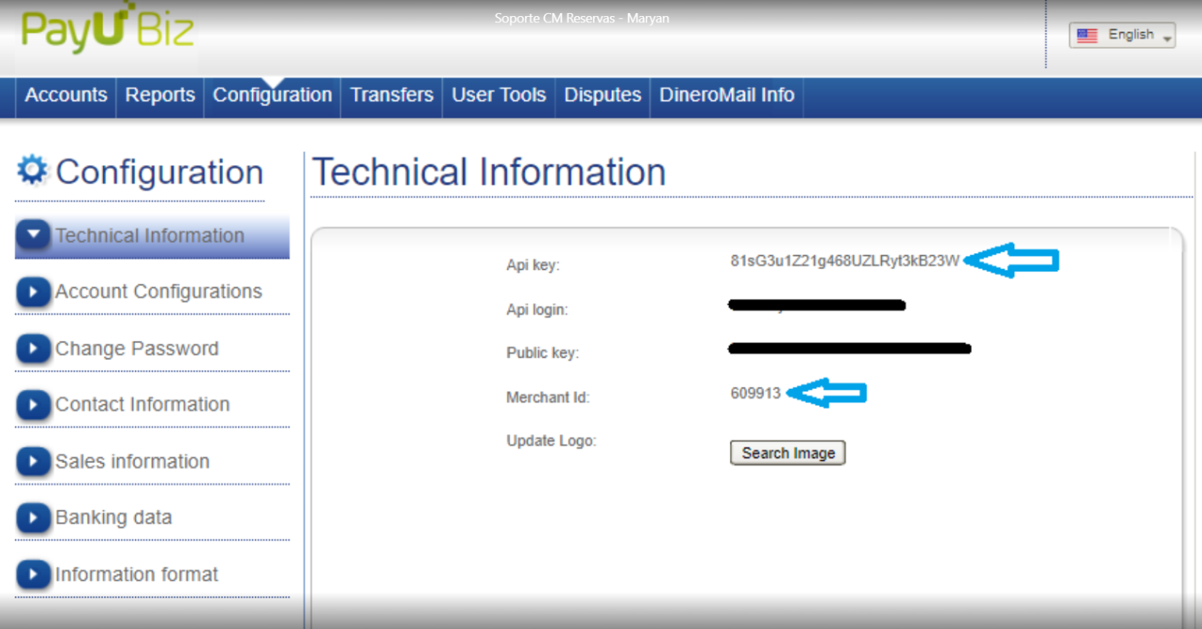Click arrow icon beside Account Configurations

(33, 292)
